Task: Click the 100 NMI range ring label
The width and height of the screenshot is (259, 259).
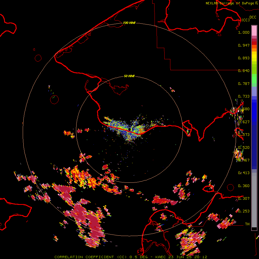Action: tap(129, 23)
